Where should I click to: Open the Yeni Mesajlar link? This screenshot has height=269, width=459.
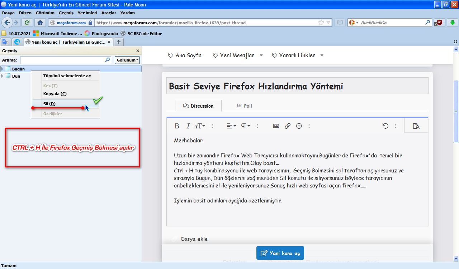233,55
